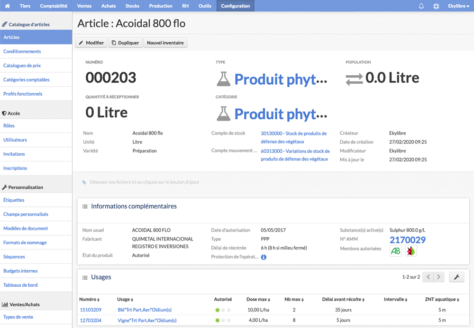Open Catégories comptables
Viewport: 474px width, 328px height.
pos(36,80)
